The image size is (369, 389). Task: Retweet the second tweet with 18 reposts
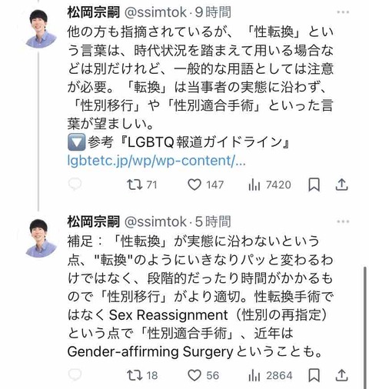(x=142, y=375)
